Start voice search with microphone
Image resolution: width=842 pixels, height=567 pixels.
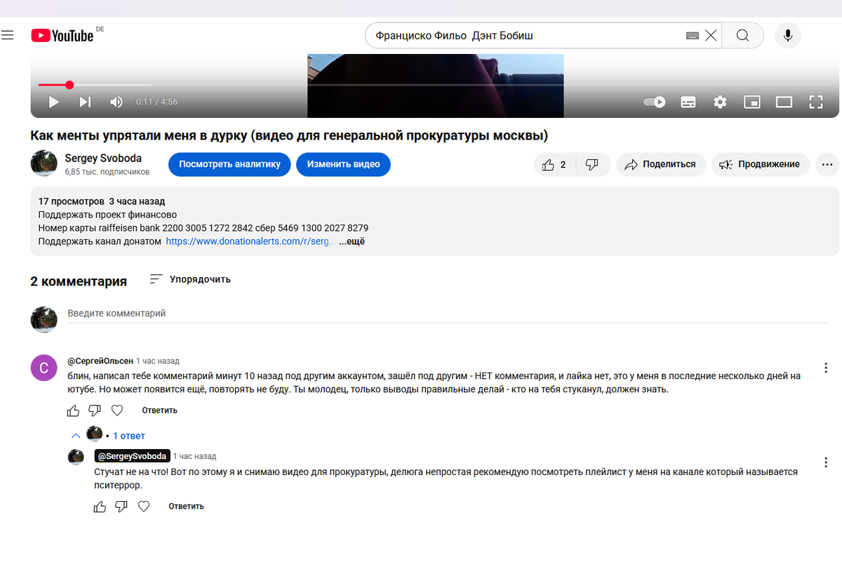(x=788, y=35)
